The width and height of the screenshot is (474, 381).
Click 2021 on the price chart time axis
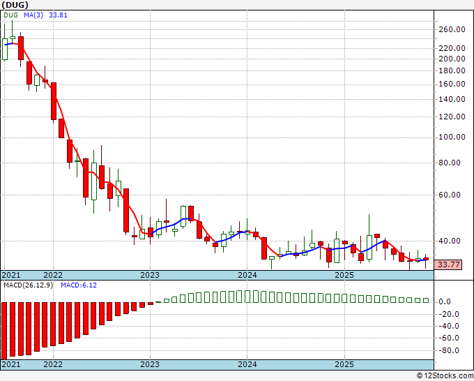pos(11,275)
